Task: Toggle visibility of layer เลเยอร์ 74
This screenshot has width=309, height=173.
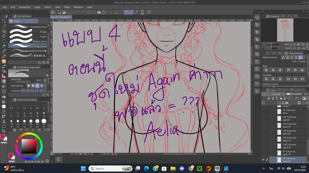Action: [263, 125]
